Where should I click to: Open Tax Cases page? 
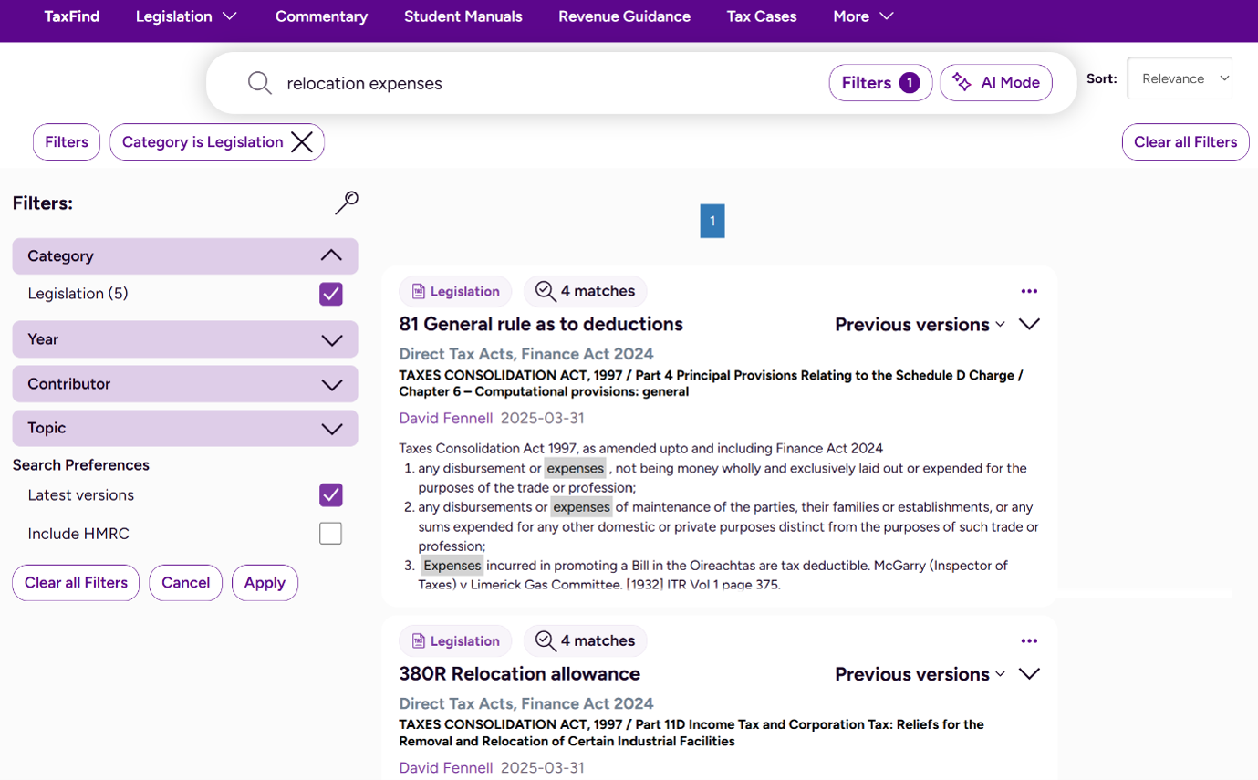pos(762,16)
